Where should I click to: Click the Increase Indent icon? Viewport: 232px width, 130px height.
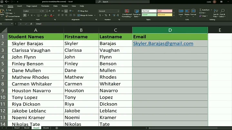74,15
